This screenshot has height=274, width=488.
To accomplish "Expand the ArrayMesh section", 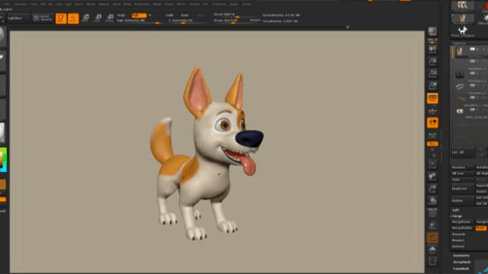I will pyautogui.click(x=462, y=262).
